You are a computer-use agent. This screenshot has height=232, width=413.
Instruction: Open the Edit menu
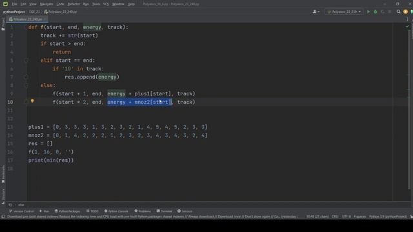[x=23, y=5]
